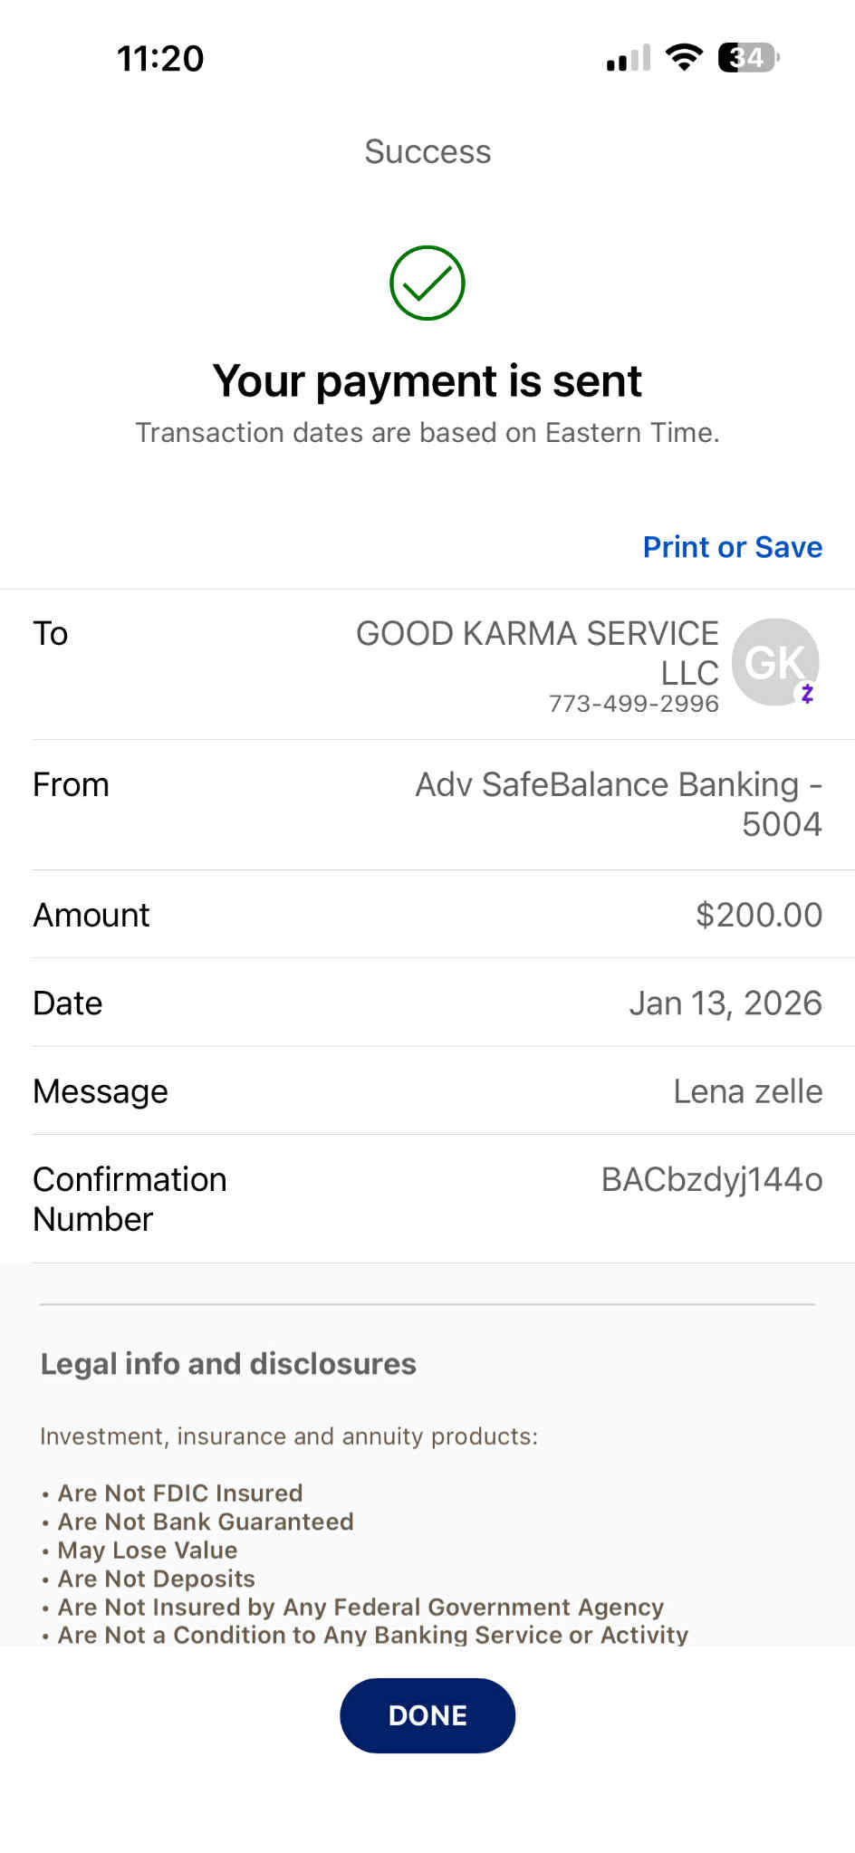855x1853 pixels.
Task: Tap the 11:20 status bar clock
Action: pos(160,58)
